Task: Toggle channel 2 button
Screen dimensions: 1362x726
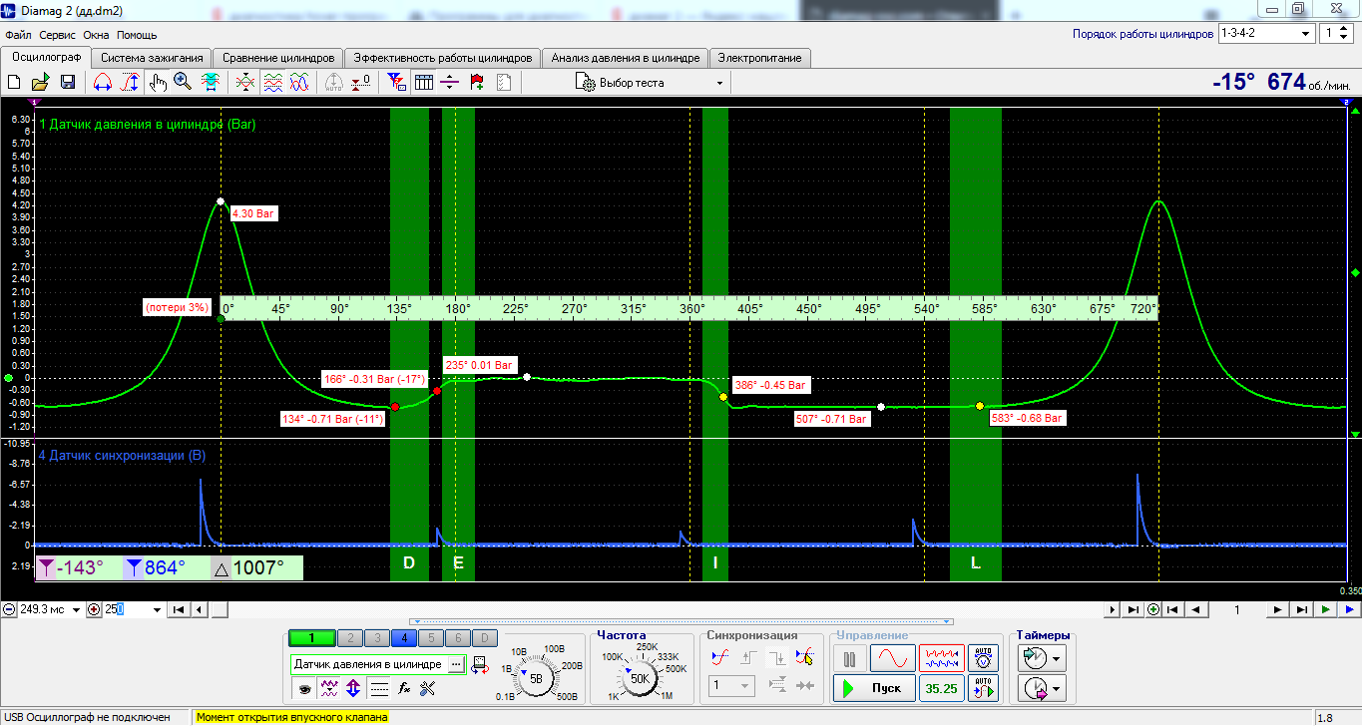Action: coord(349,638)
